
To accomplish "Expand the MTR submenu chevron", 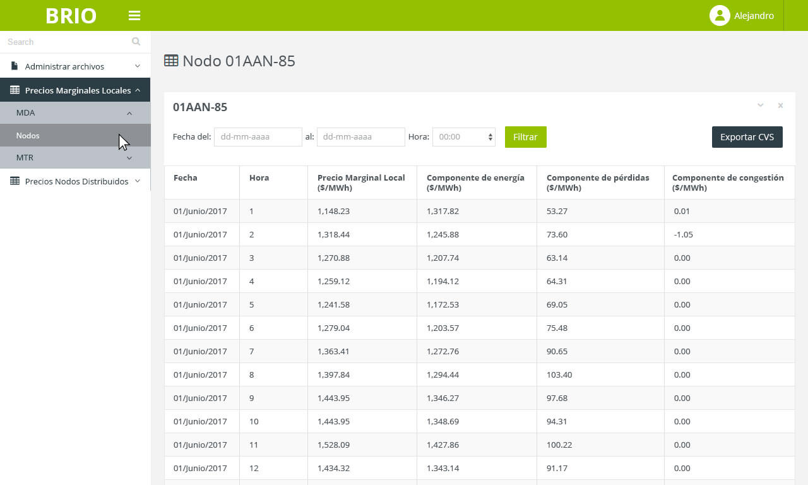I will (129, 158).
